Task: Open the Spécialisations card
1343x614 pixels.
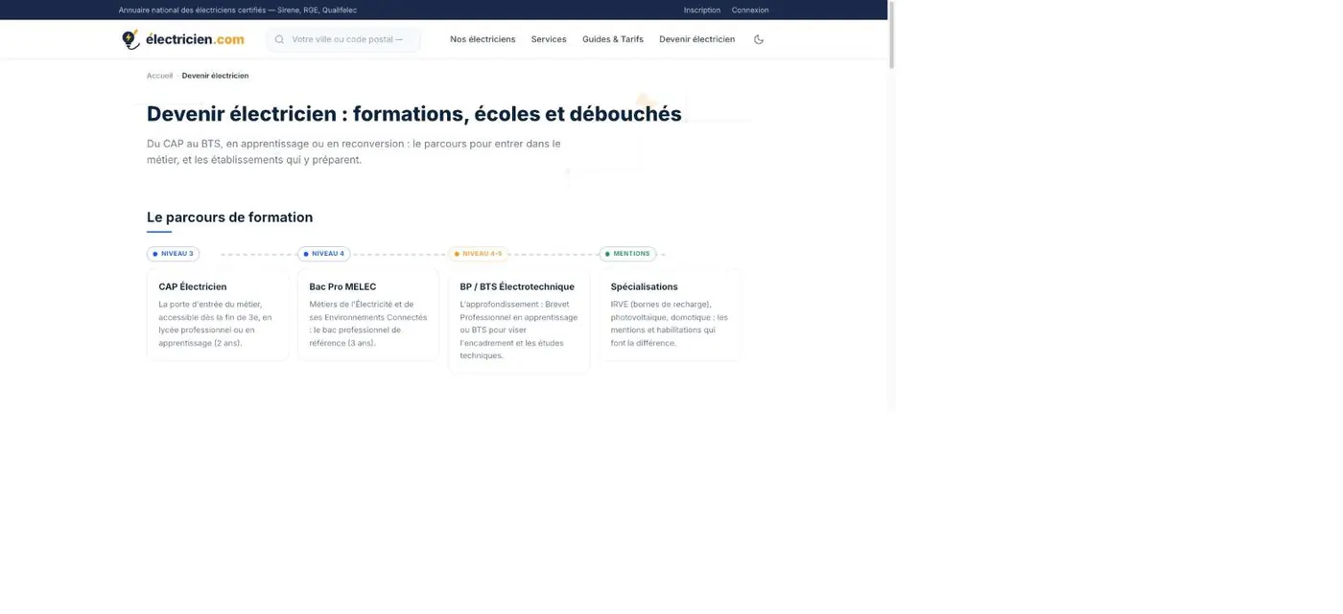Action: pos(670,314)
